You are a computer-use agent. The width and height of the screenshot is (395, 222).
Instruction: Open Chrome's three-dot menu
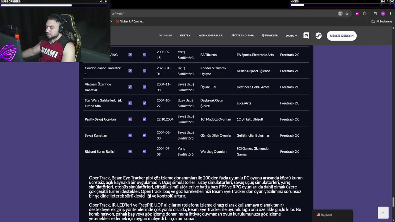pyautogui.click(x=390, y=14)
